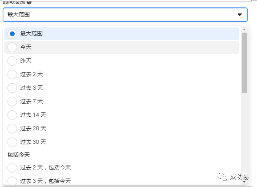
Task: Pick the 过去 2 天 radio button
Action: pyautogui.click(x=12, y=74)
